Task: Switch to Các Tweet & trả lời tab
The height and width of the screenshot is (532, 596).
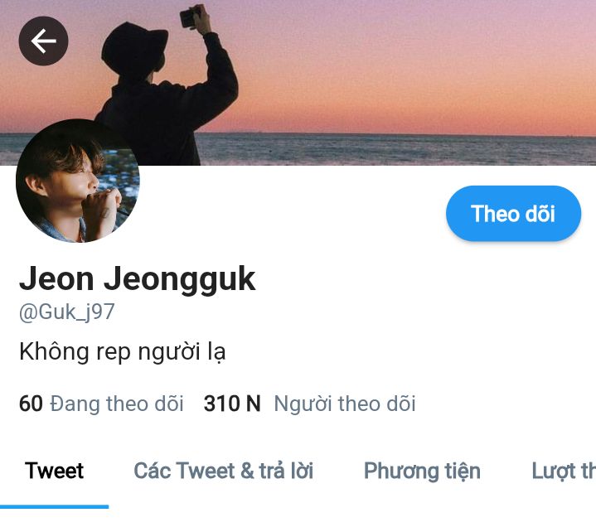Action: point(224,471)
